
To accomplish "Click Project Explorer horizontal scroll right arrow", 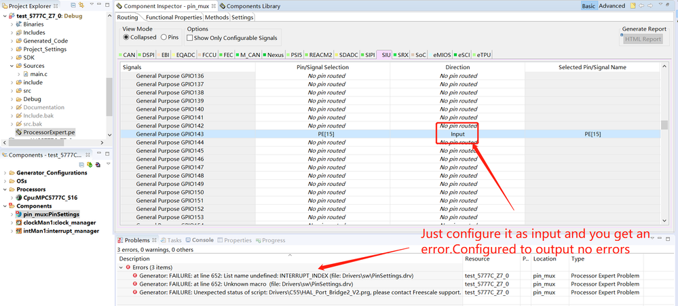I will pyautogui.click(x=102, y=142).
